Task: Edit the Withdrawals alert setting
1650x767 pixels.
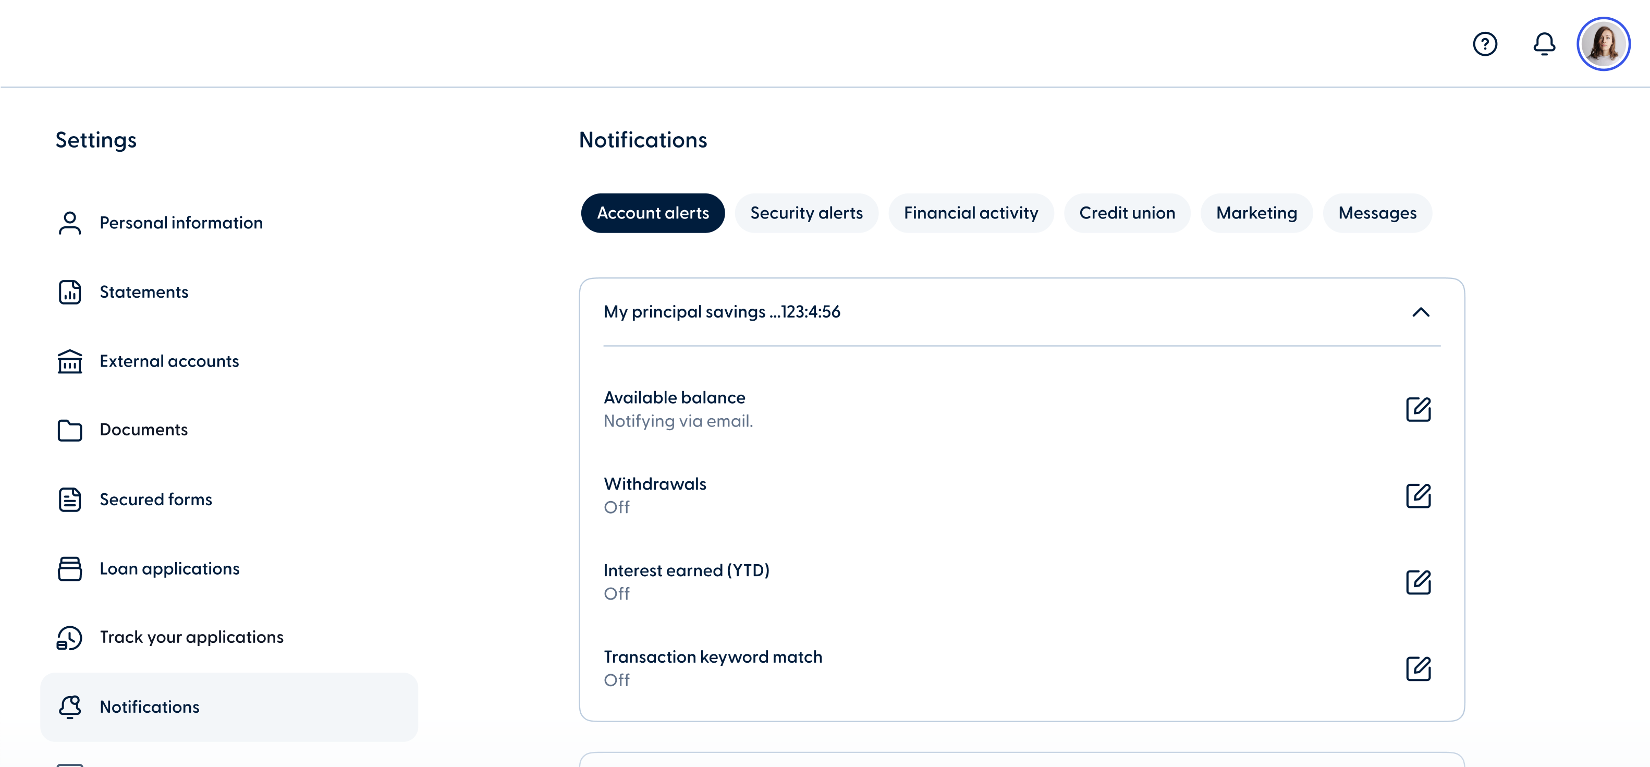Action: (1420, 495)
